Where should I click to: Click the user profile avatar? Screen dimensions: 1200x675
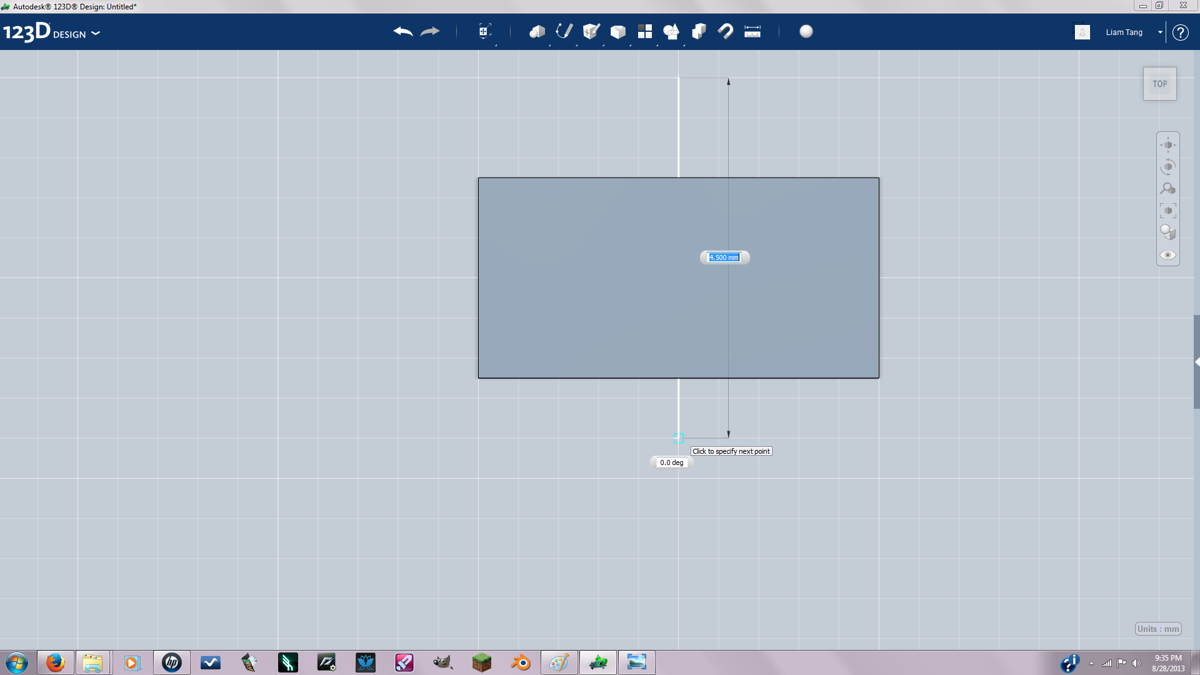pyautogui.click(x=1082, y=32)
